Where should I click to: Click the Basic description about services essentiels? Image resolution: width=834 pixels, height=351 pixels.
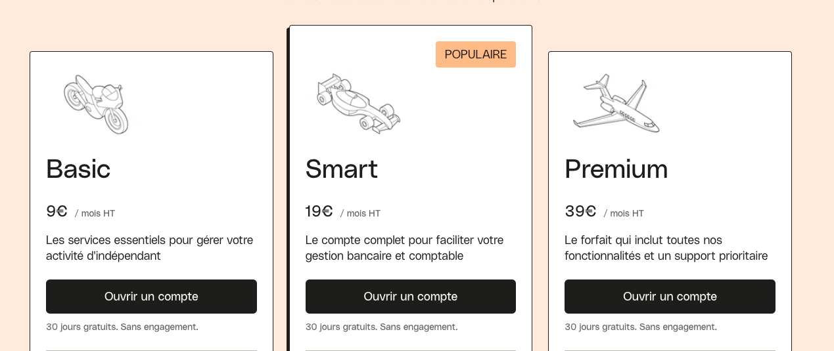coord(150,248)
